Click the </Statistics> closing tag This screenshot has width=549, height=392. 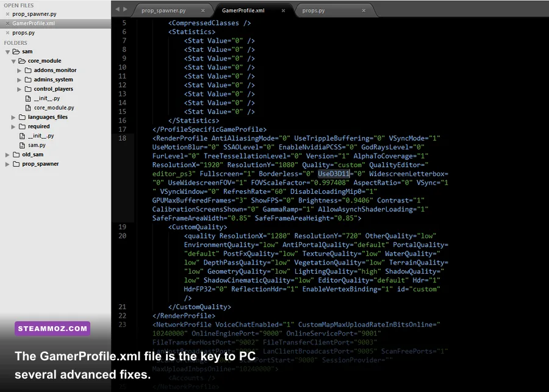coord(193,120)
